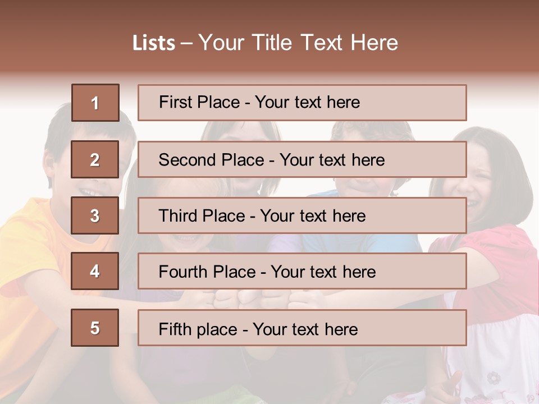Click the First Place text bar

pos(302,103)
